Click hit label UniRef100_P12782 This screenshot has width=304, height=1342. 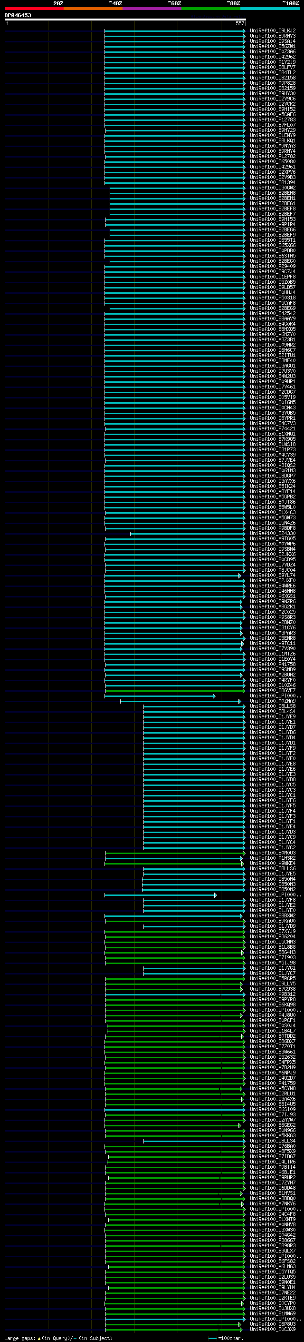[273, 156]
